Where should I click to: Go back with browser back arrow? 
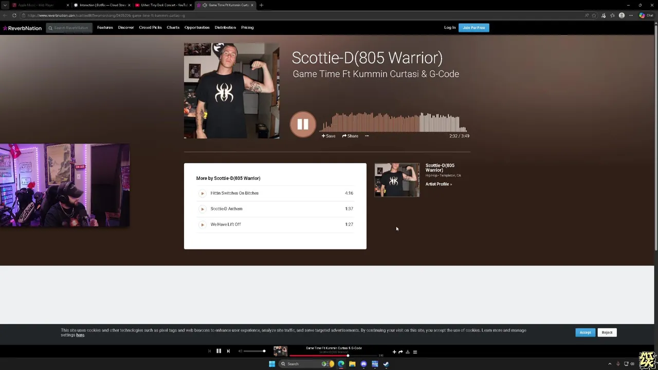click(x=5, y=15)
